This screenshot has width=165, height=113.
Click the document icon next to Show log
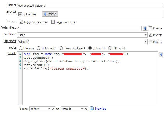tap(92, 109)
